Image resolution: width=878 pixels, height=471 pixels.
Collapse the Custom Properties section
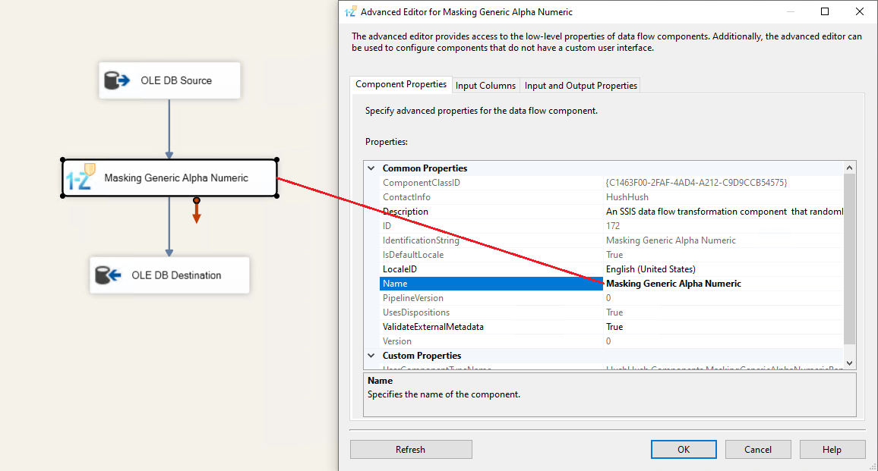click(371, 356)
